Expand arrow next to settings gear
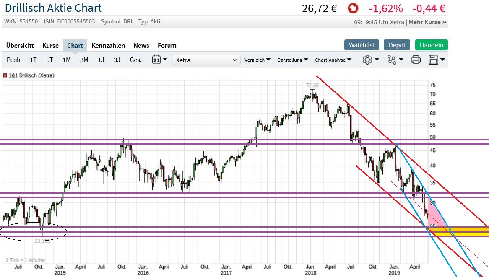The width and height of the screenshot is (489, 280). click(x=377, y=59)
